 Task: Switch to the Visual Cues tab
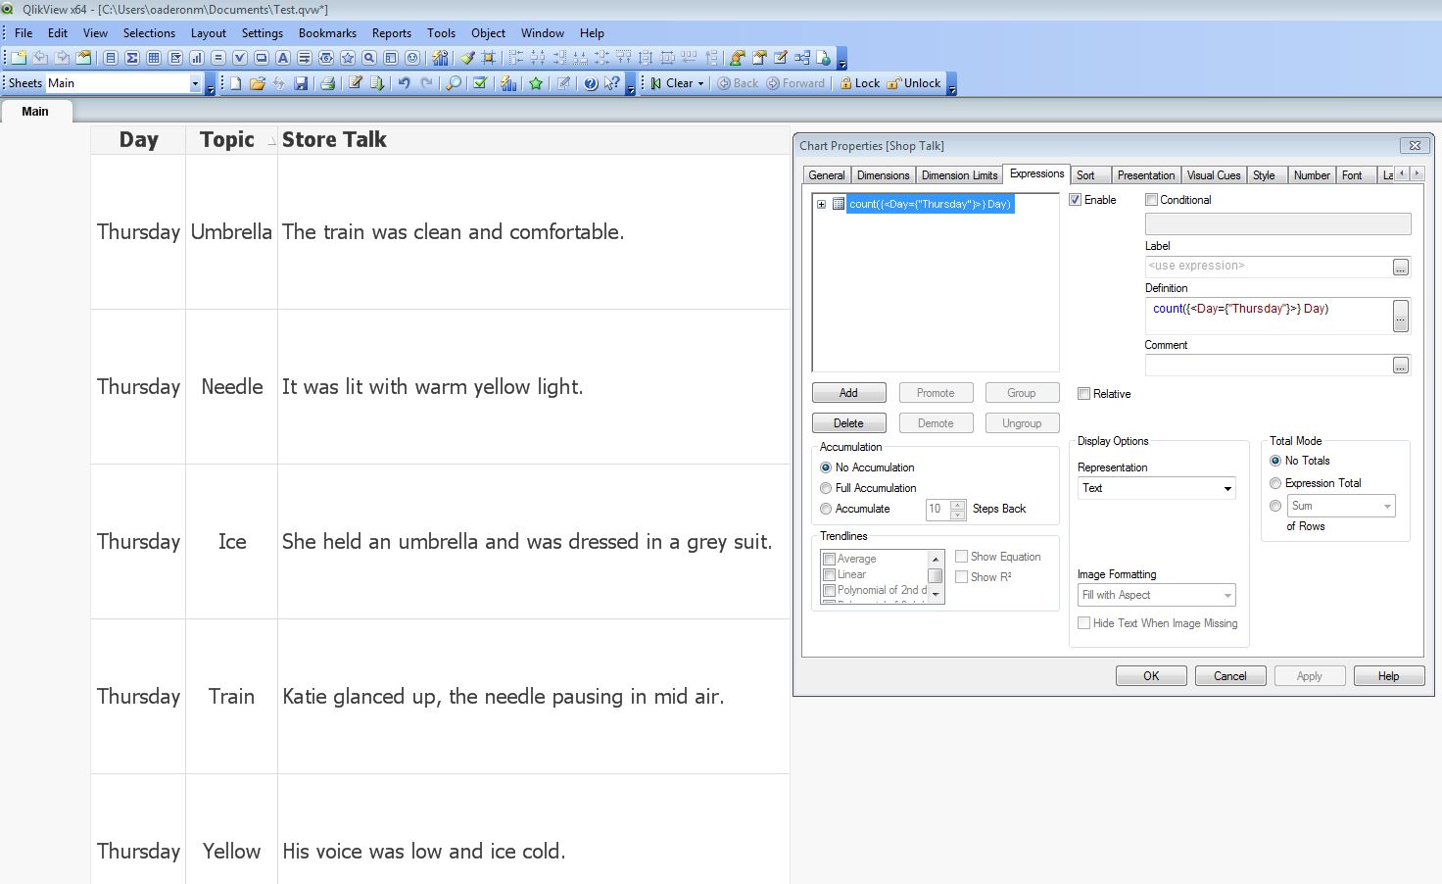pyautogui.click(x=1214, y=175)
